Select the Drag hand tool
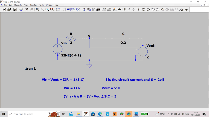Screen dimensions: 209x117 pyautogui.click(x=158, y=10)
